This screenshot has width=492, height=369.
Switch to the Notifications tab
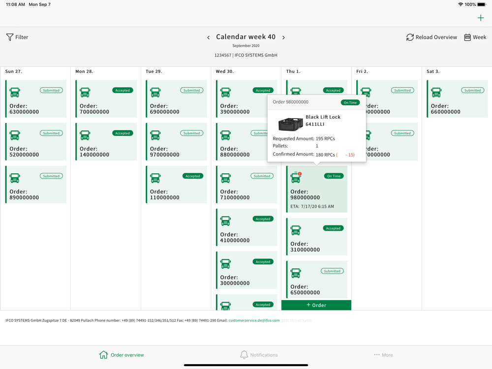coord(259,355)
